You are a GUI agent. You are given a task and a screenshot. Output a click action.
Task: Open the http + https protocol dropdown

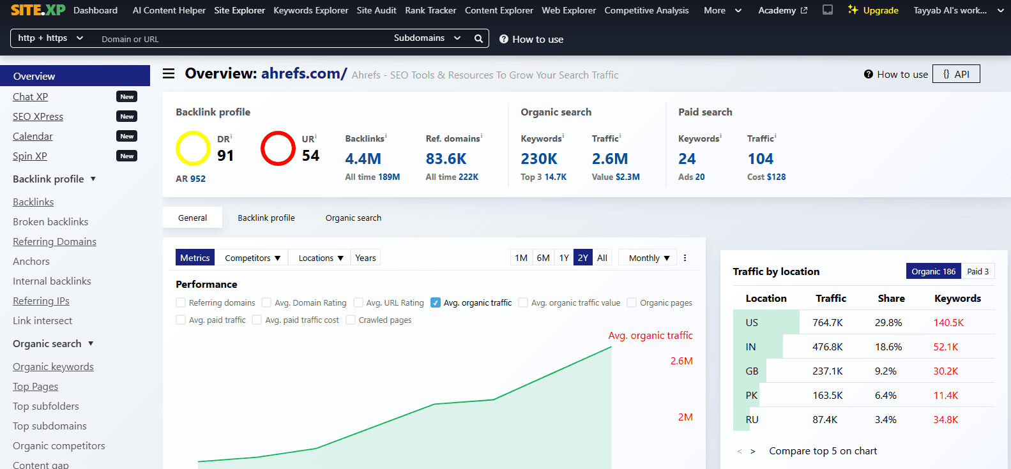pyautogui.click(x=51, y=38)
